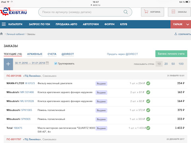Screen dimensions: 191x143
Task: Show 10 rows per page
Action: [159, 64]
